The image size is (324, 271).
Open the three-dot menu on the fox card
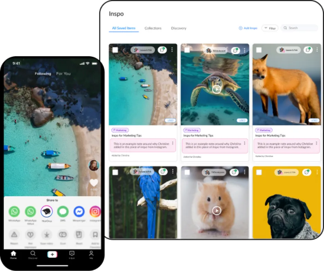pyautogui.click(x=317, y=50)
